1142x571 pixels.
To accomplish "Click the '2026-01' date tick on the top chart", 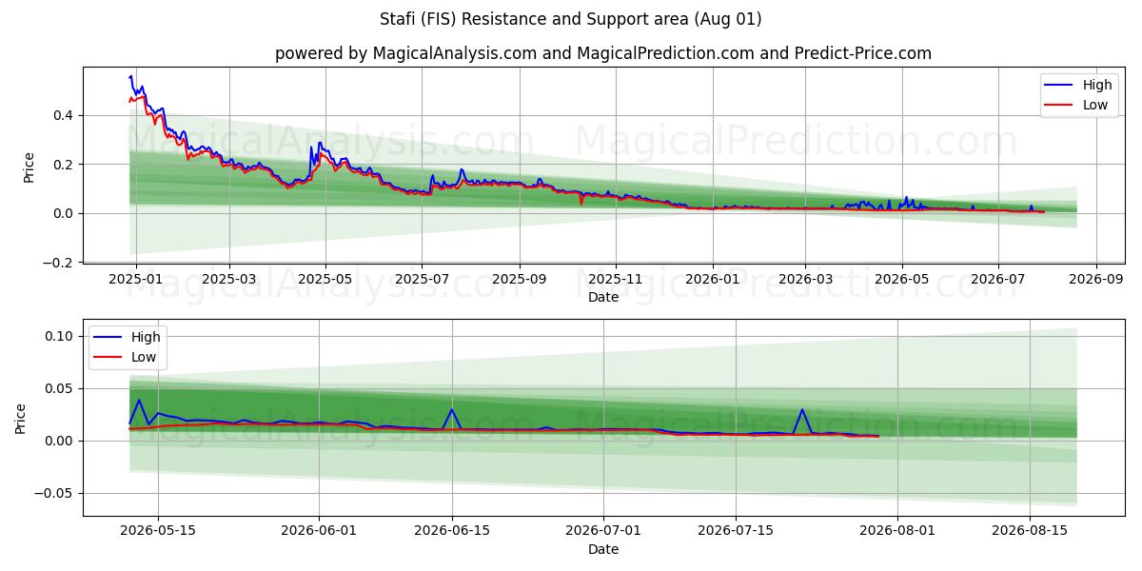I will [x=712, y=279].
